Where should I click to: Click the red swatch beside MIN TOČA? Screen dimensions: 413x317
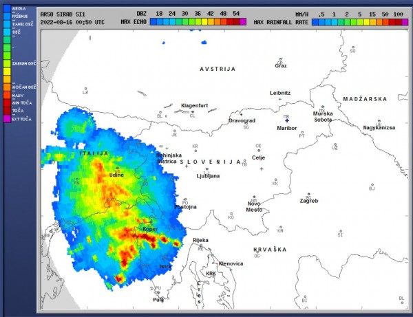point(7,103)
